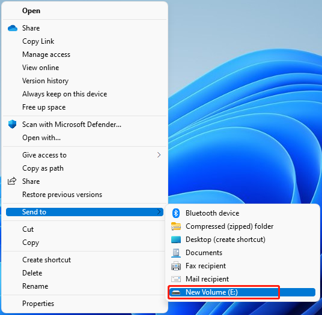Send to Documents
The height and width of the screenshot is (315, 322).
pyautogui.click(x=204, y=253)
